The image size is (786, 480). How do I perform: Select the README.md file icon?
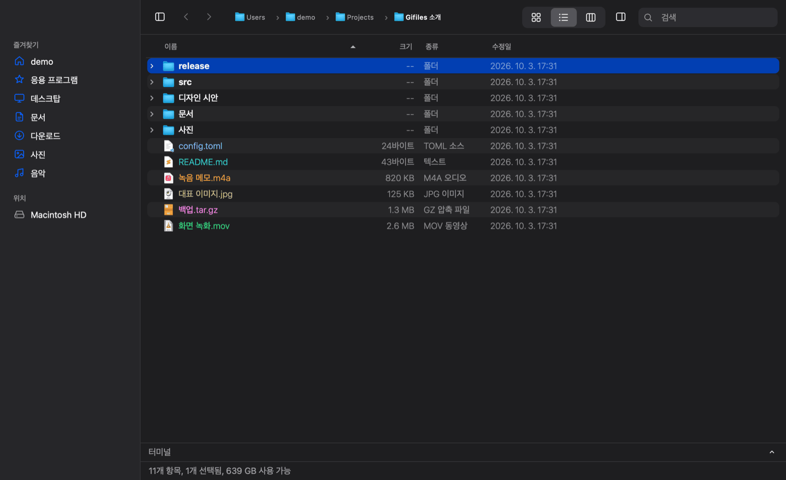click(168, 162)
